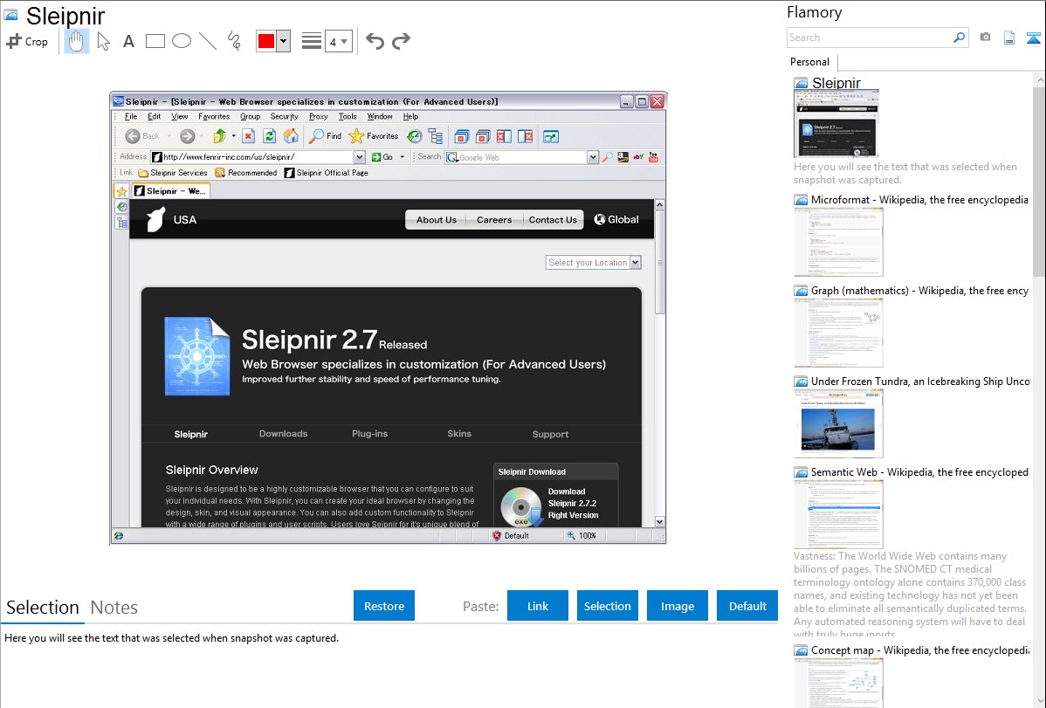This screenshot has height=708, width=1046.
Task: Click the Home icon in Sleipnir
Action: [x=291, y=136]
